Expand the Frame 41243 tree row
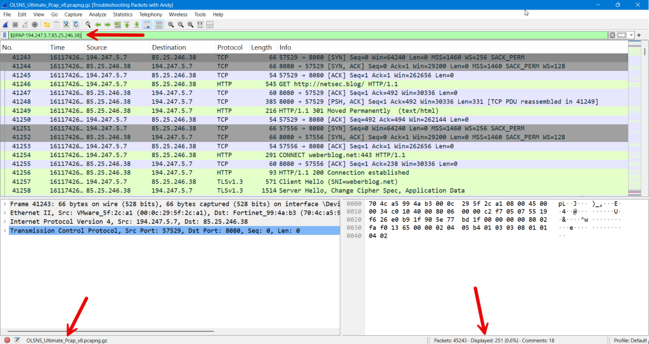 (4, 204)
